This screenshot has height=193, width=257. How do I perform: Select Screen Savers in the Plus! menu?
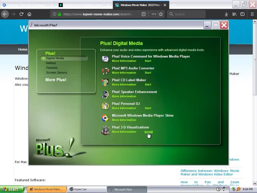(56, 73)
